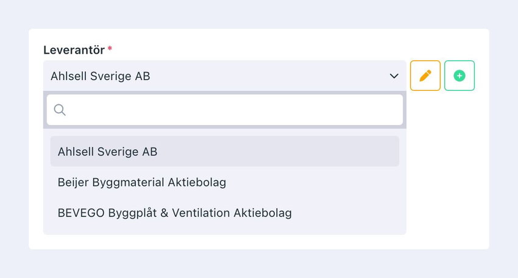518x278 pixels.
Task: Choose Beijer Byggmaterial Aktiebolag from the list
Action: pyautogui.click(x=225, y=182)
